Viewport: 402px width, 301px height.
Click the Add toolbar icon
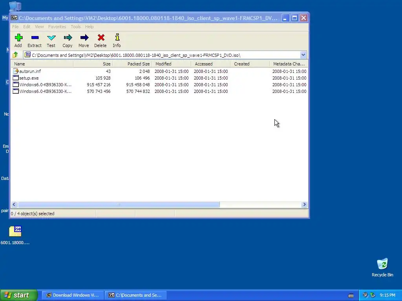(18, 38)
